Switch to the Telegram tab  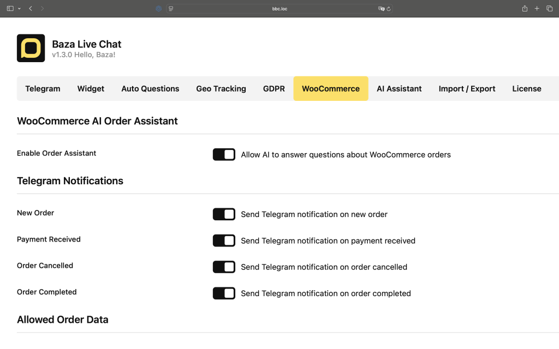(43, 89)
